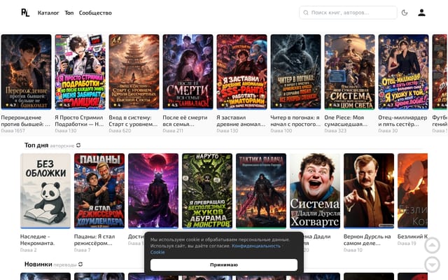Open cover of Вход в систему

pyautogui.click(x=134, y=71)
